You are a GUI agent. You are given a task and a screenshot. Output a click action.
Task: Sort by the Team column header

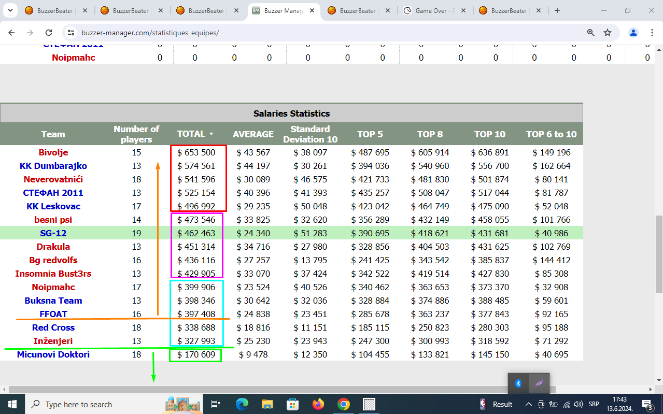click(x=53, y=134)
